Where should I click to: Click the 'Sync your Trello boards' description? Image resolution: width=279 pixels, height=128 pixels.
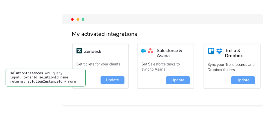pos(231,67)
